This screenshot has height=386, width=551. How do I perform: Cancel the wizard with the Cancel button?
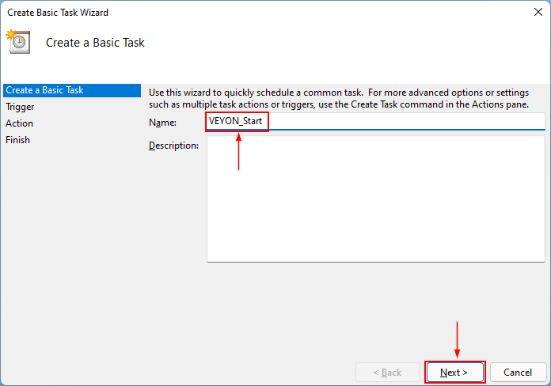[518, 372]
